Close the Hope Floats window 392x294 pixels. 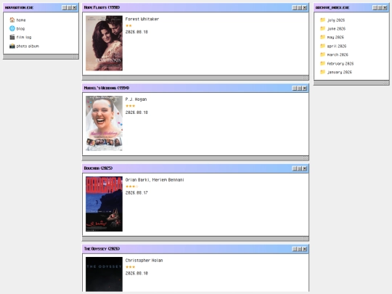[x=305, y=7]
